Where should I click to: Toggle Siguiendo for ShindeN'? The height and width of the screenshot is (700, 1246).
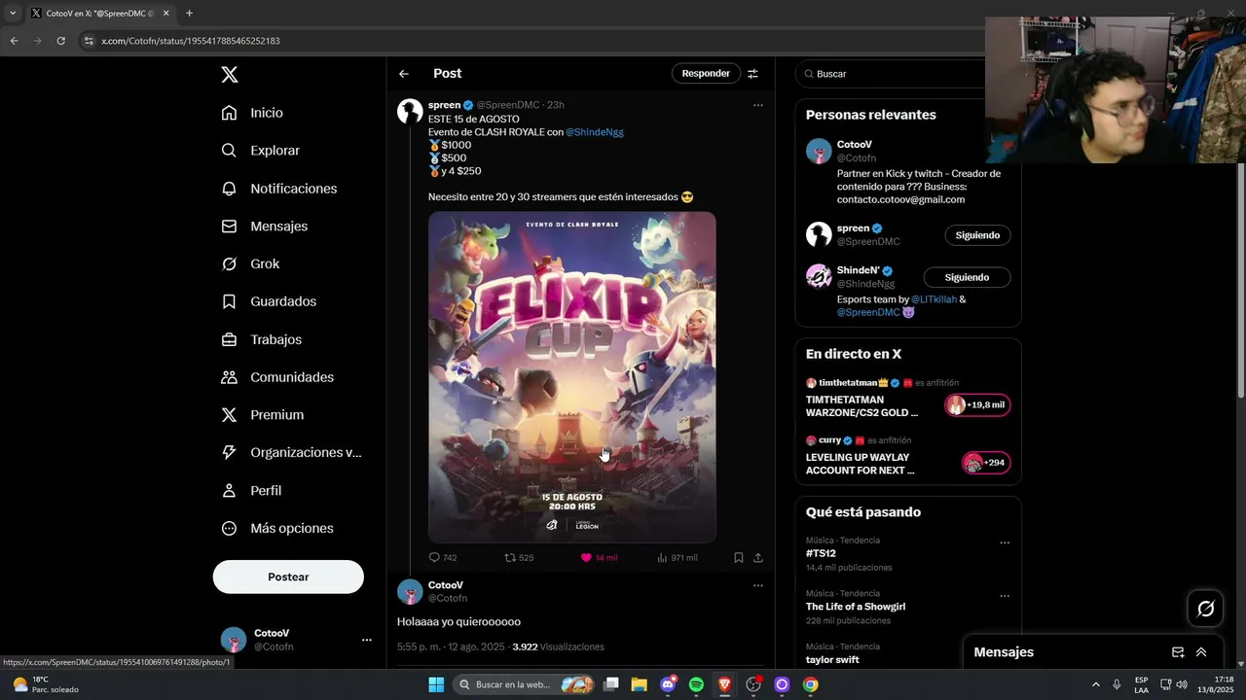967,277
